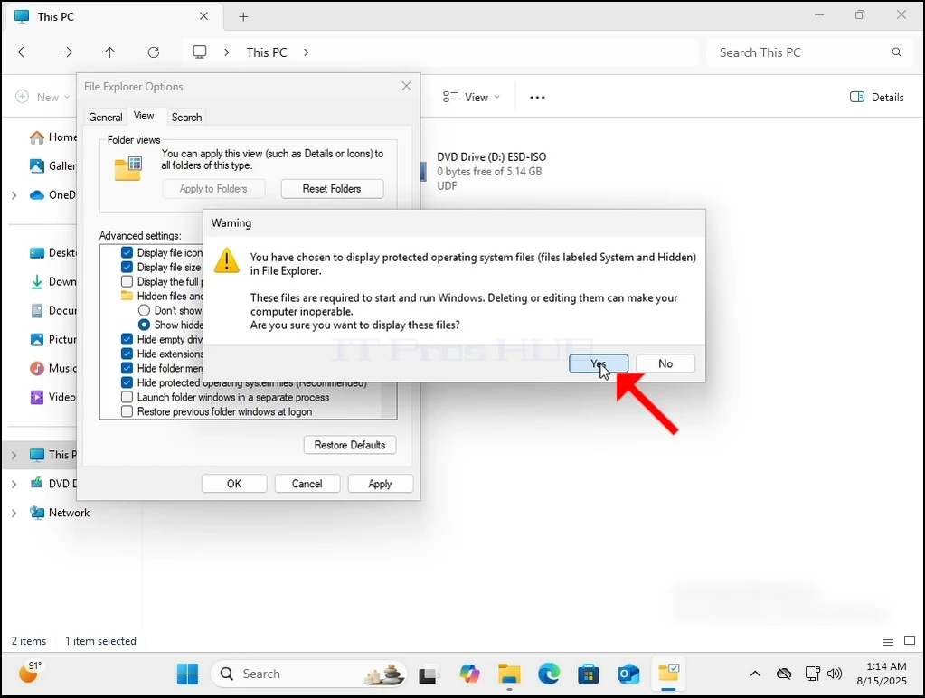Select the Pictures folder icon in sidebar

[36, 340]
